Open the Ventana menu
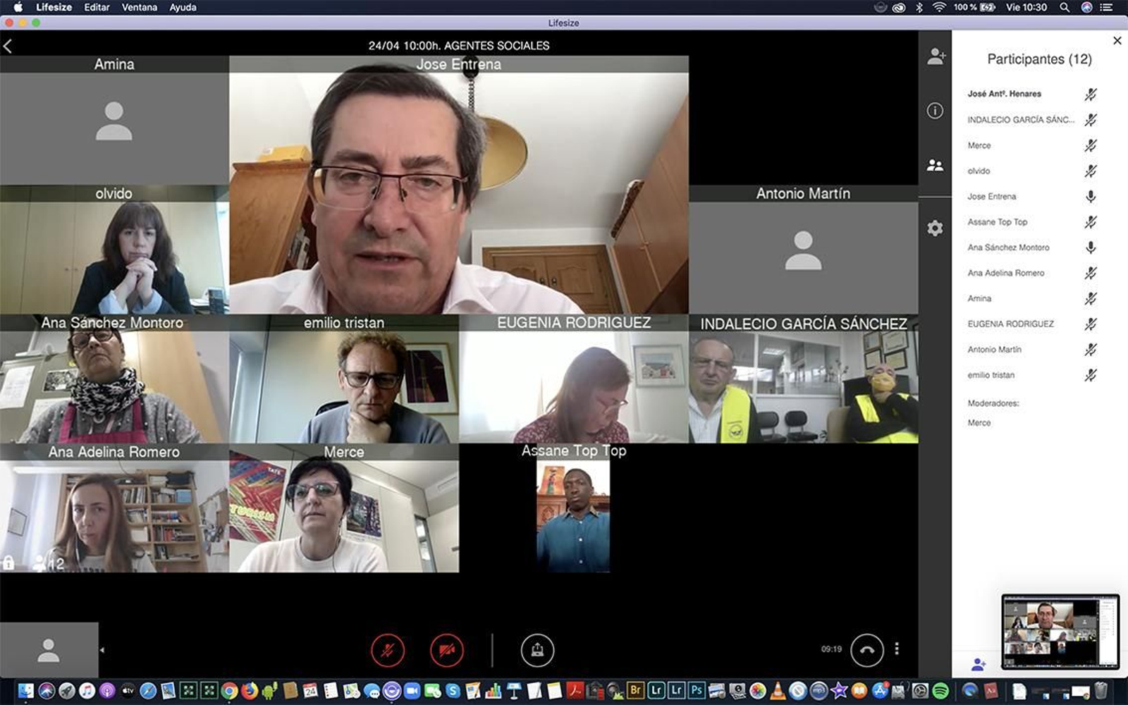 tap(140, 8)
